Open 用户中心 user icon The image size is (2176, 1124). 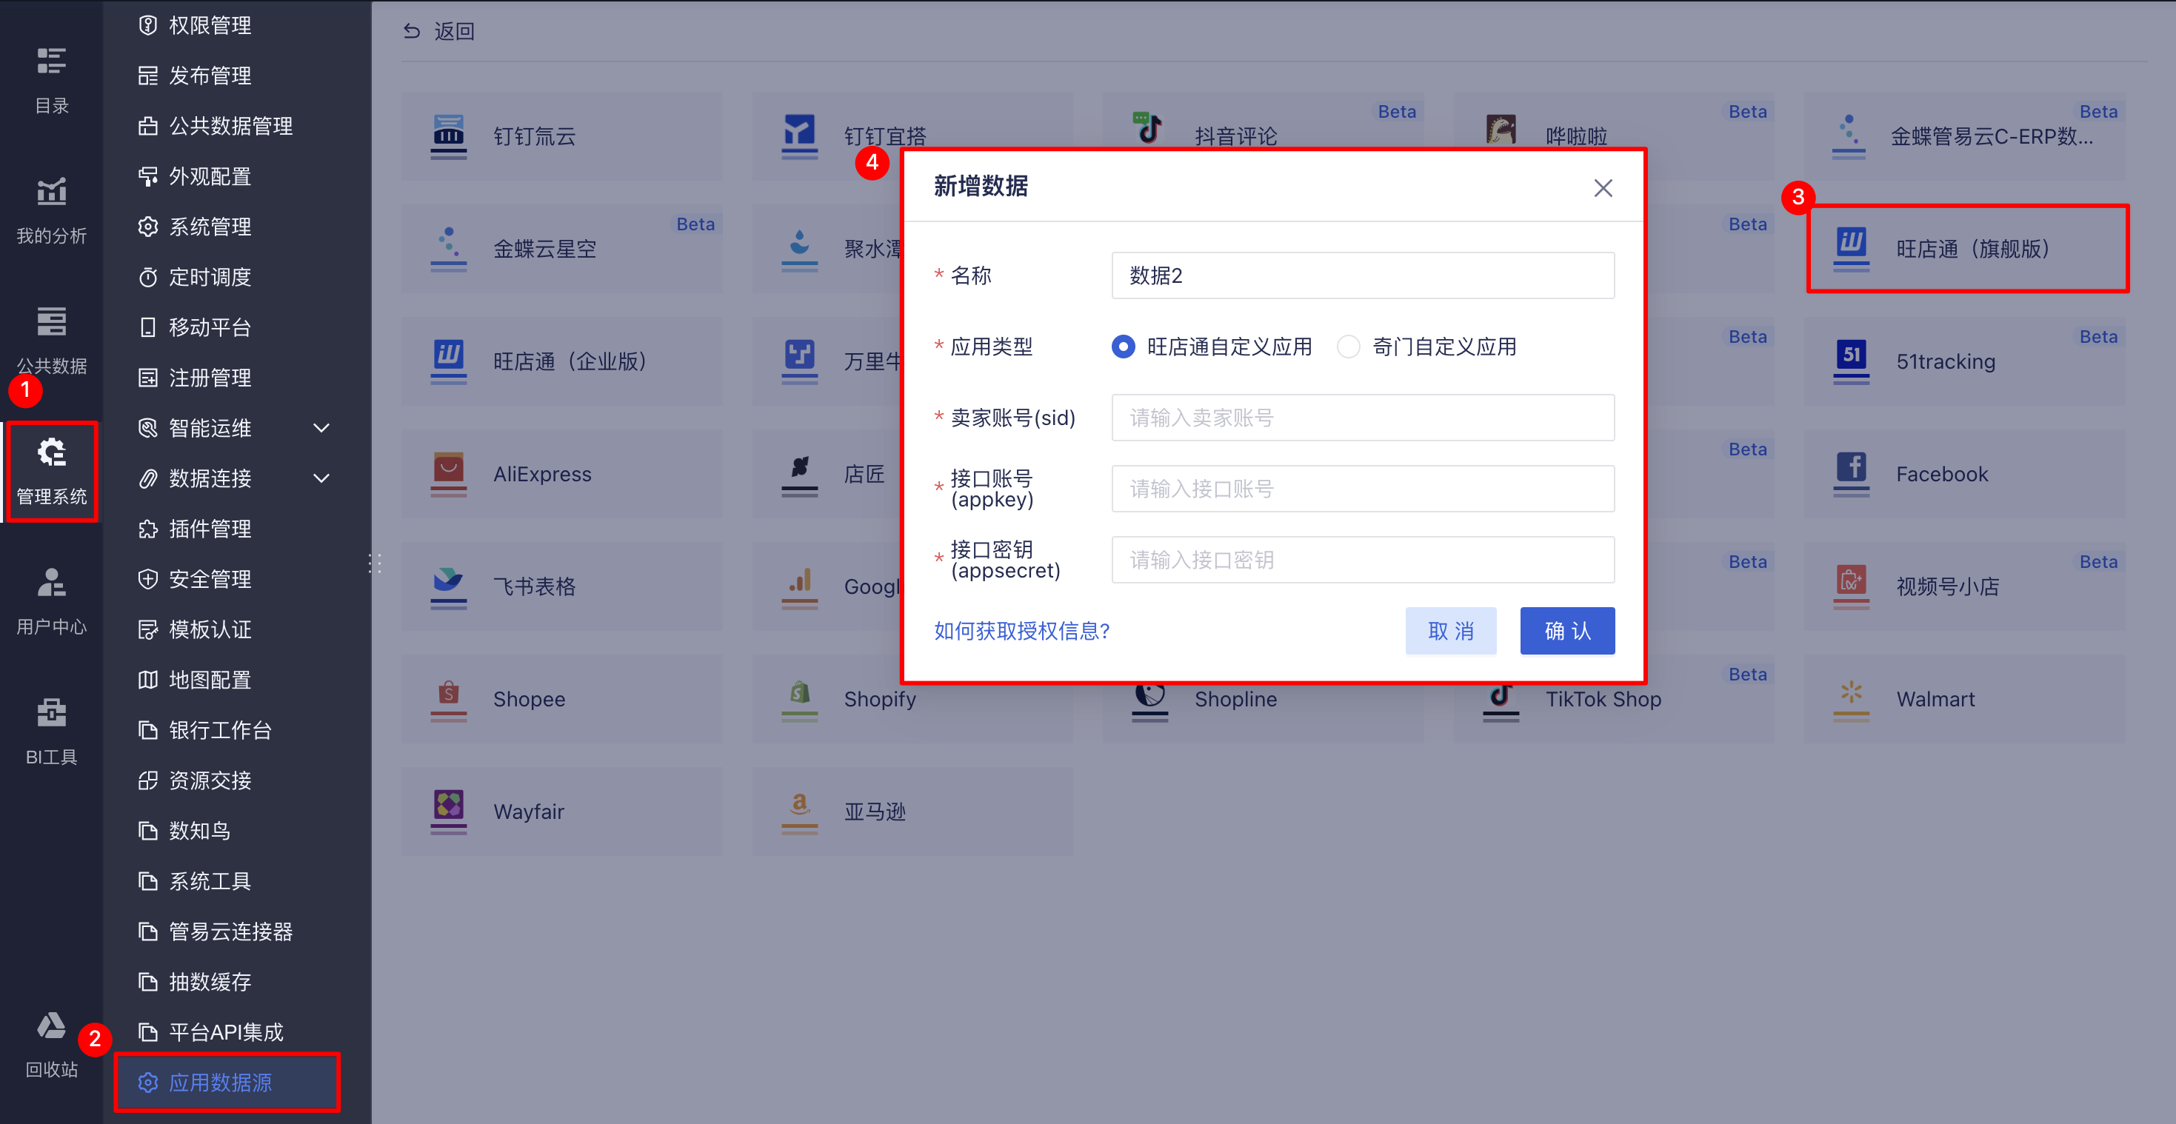click(x=52, y=583)
